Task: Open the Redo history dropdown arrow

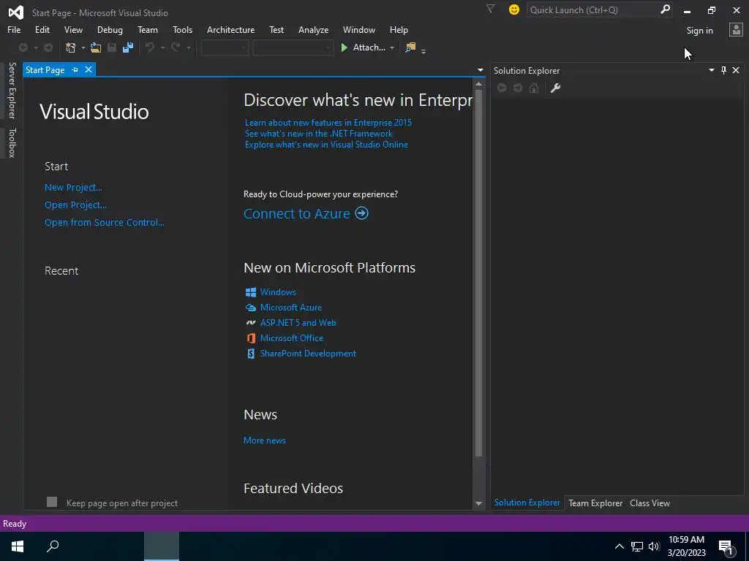Action: (188, 47)
